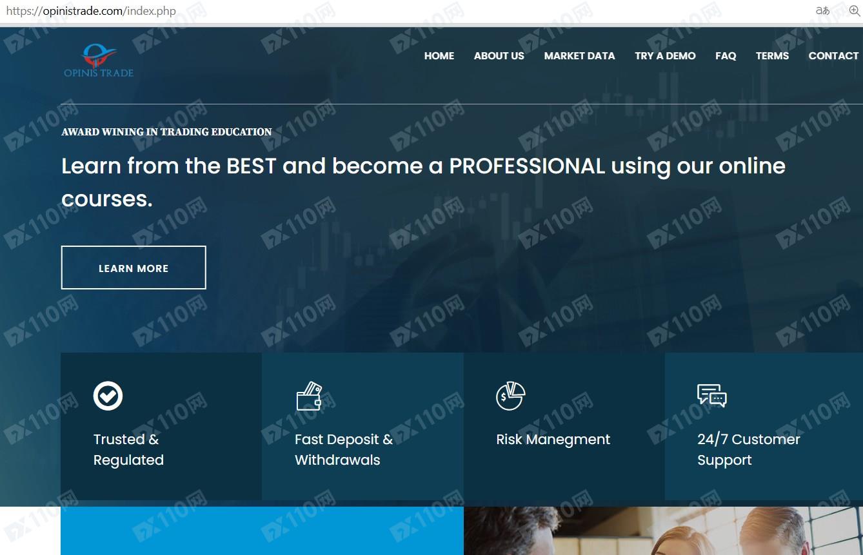Click the browser zoom magnifier icon
The width and height of the screenshot is (863, 555).
click(854, 11)
